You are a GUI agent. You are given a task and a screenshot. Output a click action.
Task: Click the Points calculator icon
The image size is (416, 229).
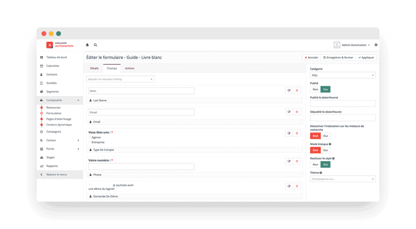[42, 149]
